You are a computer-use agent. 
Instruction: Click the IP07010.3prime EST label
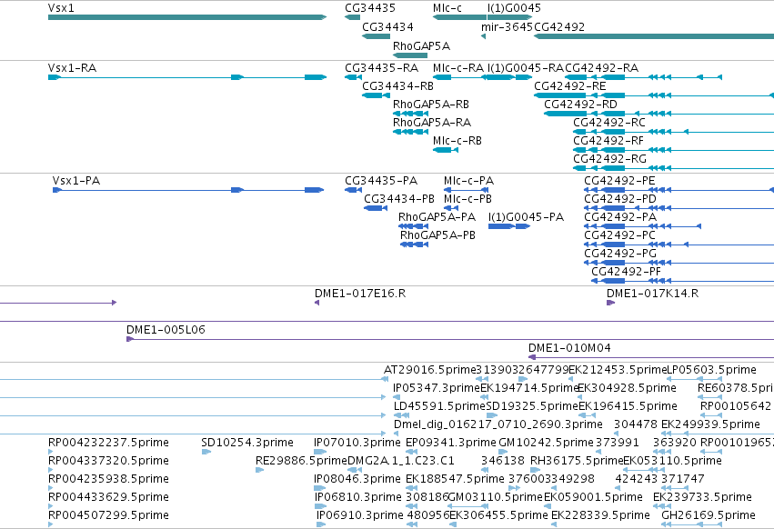coord(357,443)
